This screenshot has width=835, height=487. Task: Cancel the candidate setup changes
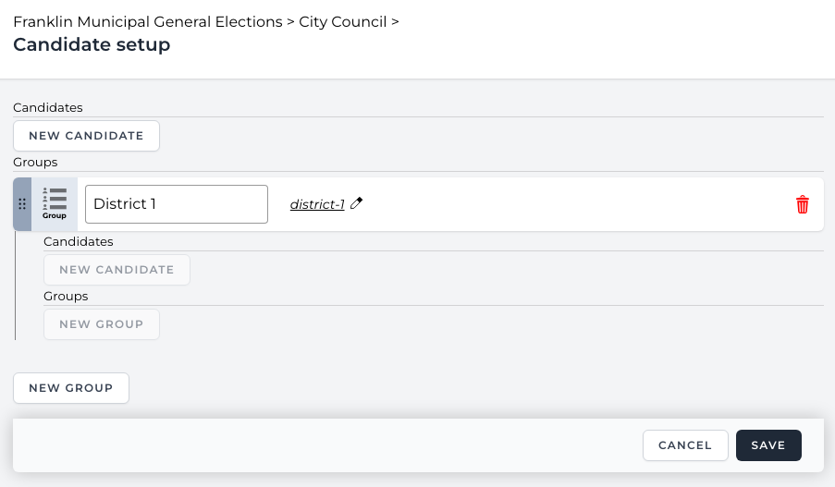click(684, 445)
